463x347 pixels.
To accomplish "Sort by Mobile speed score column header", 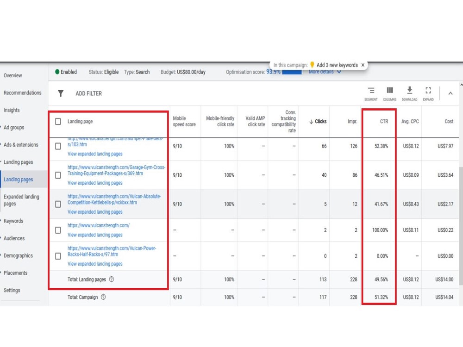I will 184,121.
